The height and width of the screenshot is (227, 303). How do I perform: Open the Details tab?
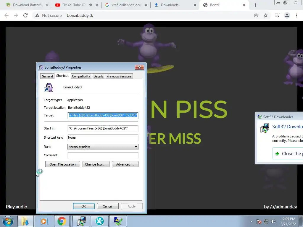pyautogui.click(x=98, y=76)
